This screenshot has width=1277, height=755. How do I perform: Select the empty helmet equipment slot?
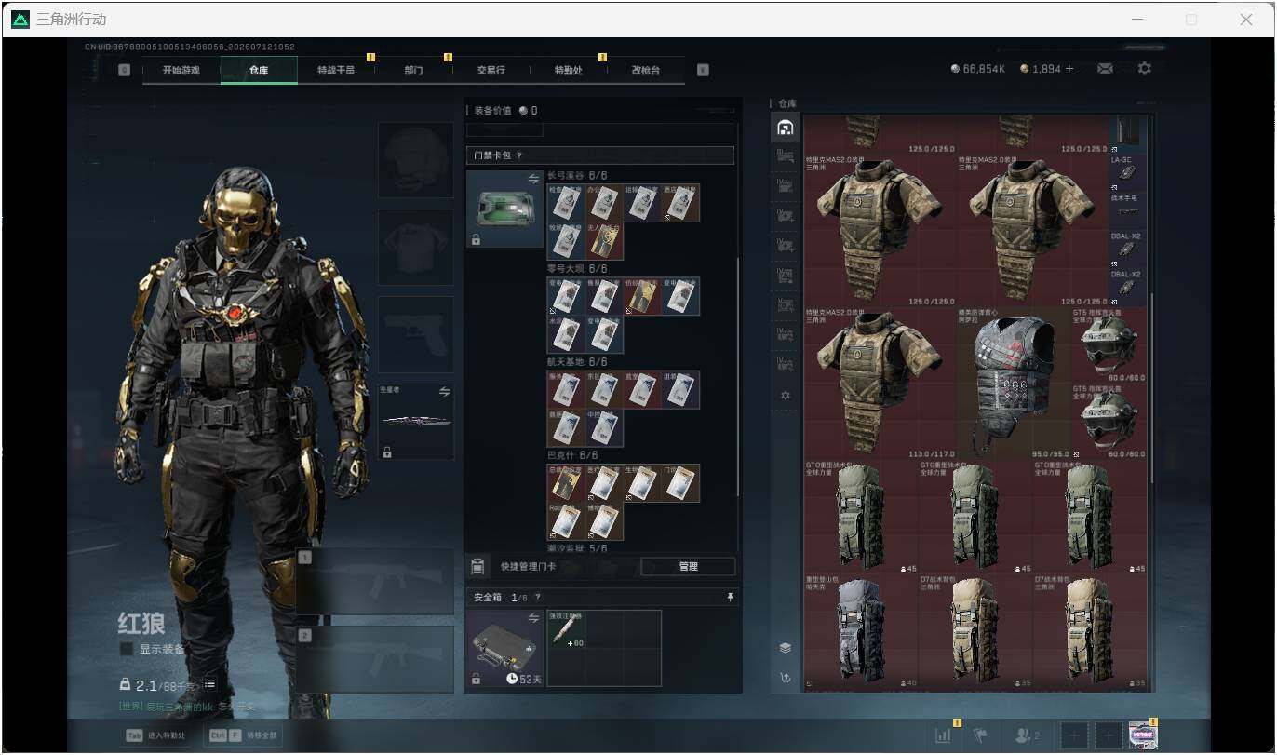(x=416, y=159)
